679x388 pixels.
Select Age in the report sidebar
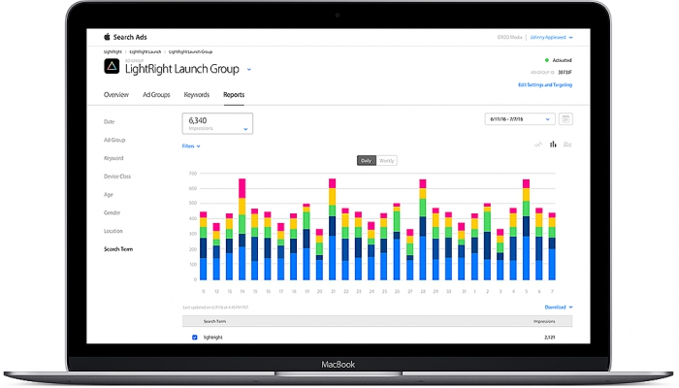[x=109, y=194]
